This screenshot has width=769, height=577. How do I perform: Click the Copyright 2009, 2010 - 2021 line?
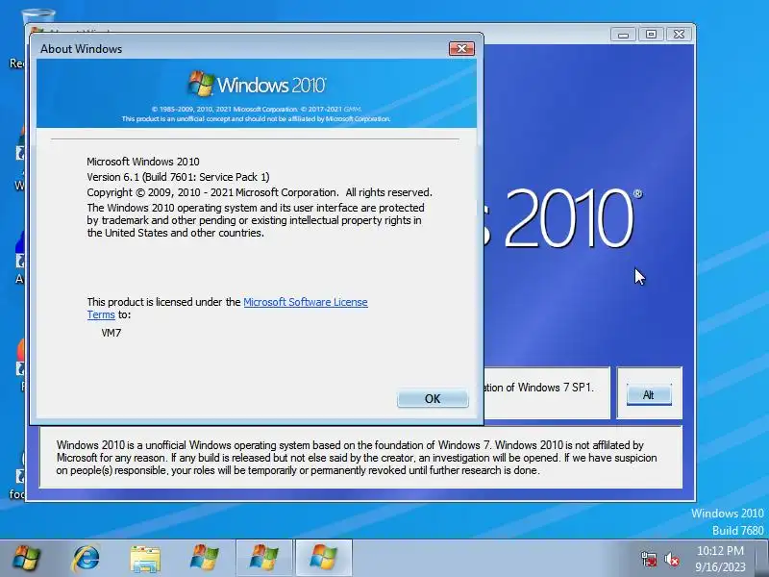(260, 192)
